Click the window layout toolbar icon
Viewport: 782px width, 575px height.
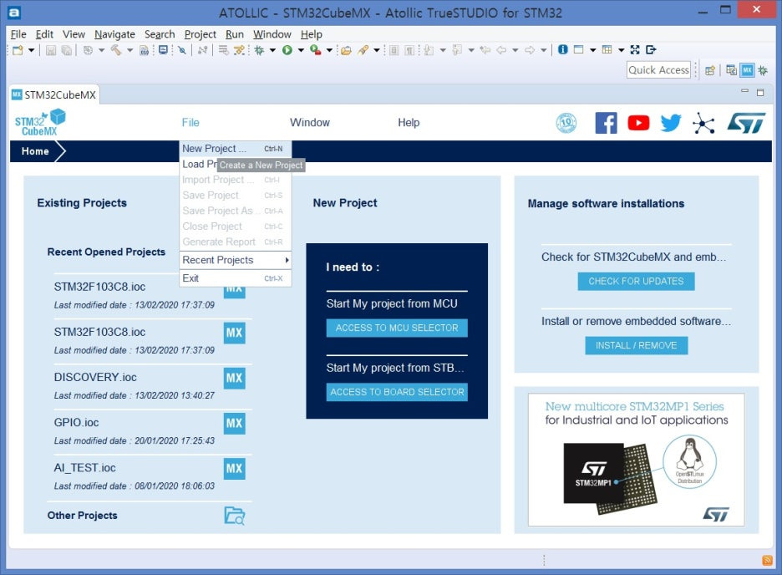point(578,49)
